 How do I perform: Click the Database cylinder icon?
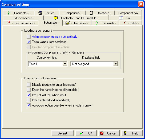[91, 13]
